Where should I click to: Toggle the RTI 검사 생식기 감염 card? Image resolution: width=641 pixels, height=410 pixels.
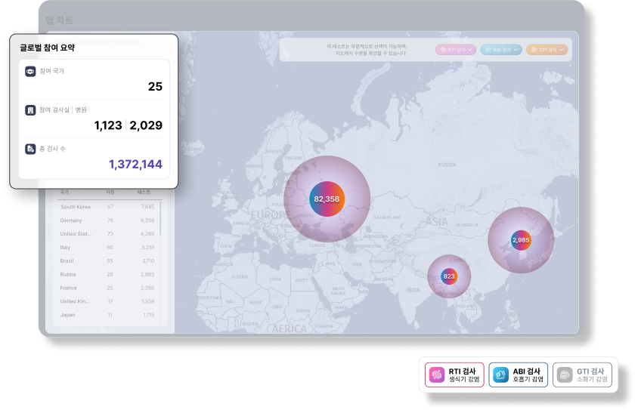point(454,375)
